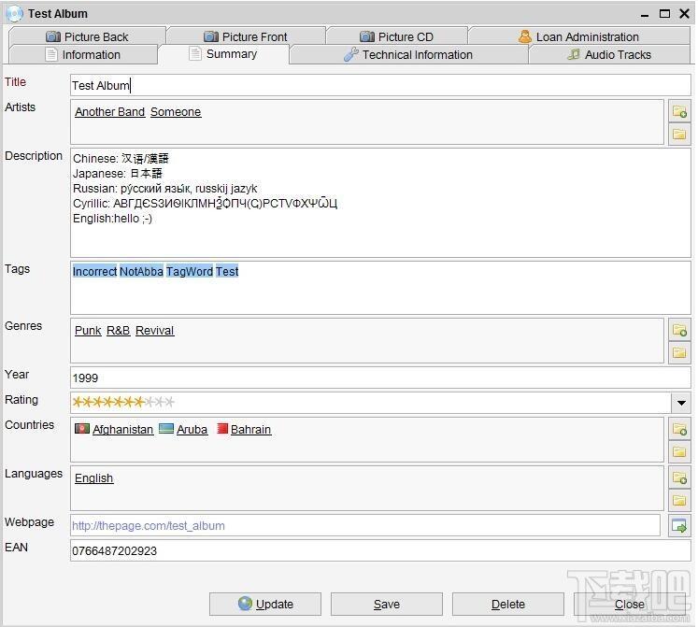
Task: Click the Update button
Action: click(x=265, y=604)
